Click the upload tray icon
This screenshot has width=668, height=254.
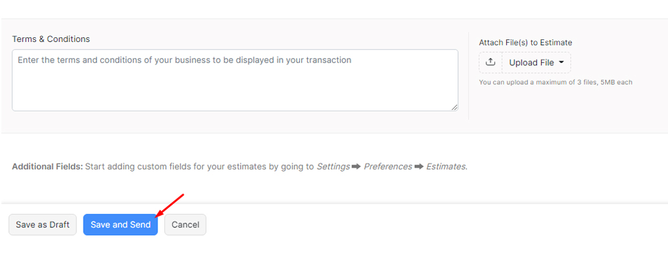click(x=491, y=63)
